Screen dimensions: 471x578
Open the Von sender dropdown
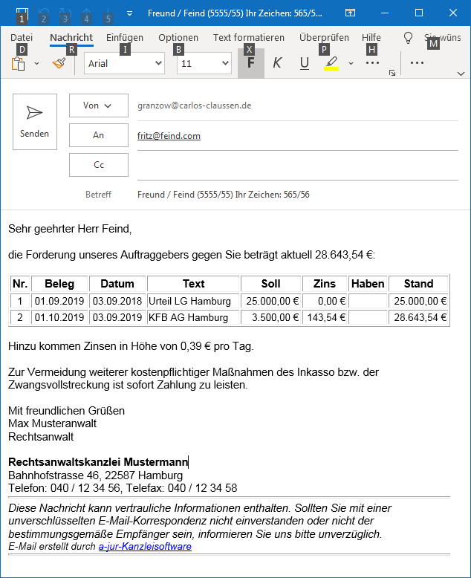[99, 105]
